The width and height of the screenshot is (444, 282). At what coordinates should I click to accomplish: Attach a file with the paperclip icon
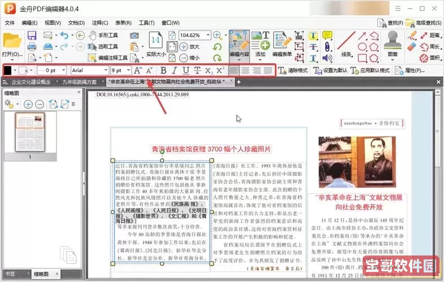coord(327,46)
